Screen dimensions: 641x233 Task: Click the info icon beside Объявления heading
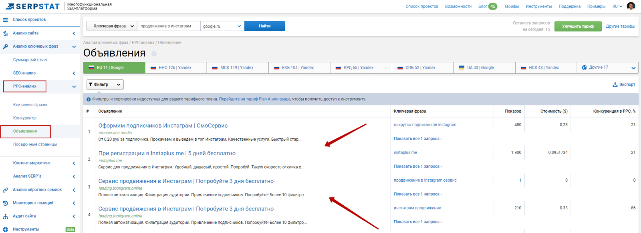(154, 54)
